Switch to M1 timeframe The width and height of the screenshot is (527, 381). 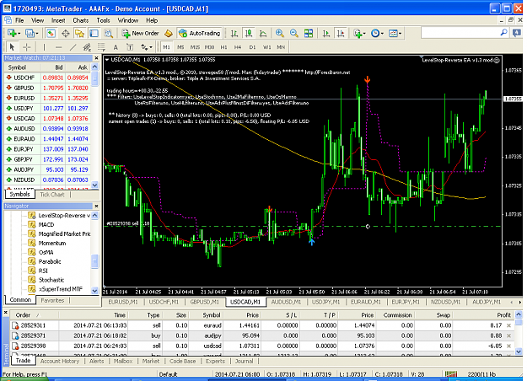pyautogui.click(x=166, y=47)
